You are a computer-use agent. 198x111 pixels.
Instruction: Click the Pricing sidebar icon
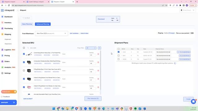point(2,55)
